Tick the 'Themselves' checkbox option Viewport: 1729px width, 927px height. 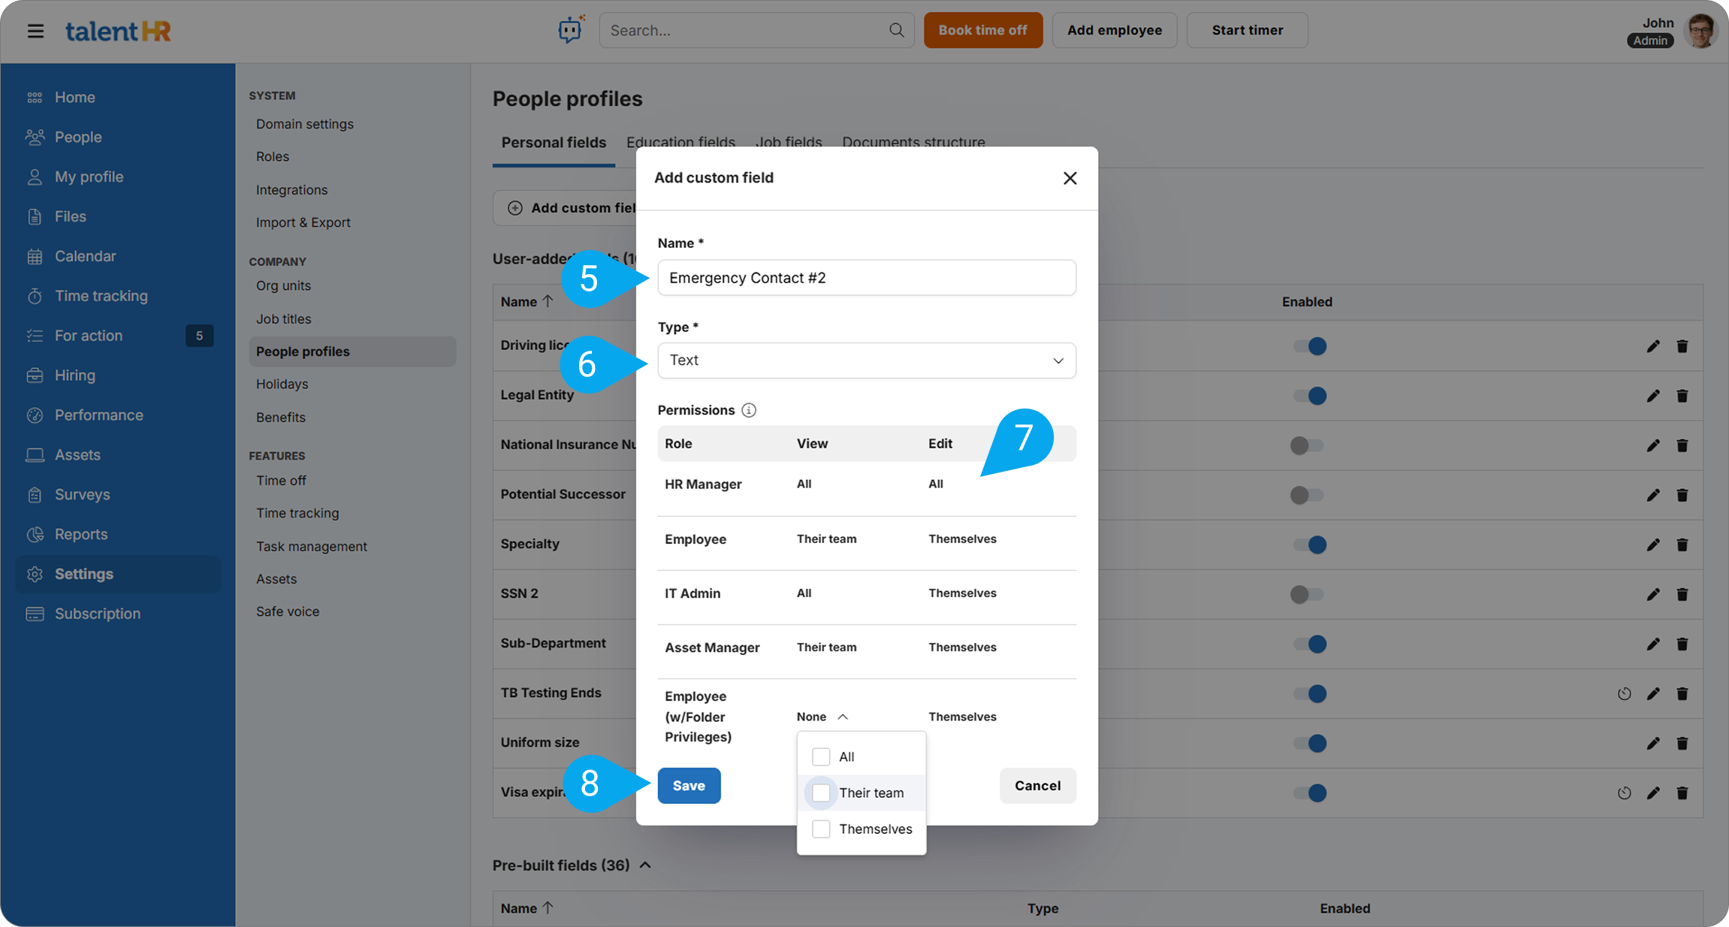coord(821,829)
